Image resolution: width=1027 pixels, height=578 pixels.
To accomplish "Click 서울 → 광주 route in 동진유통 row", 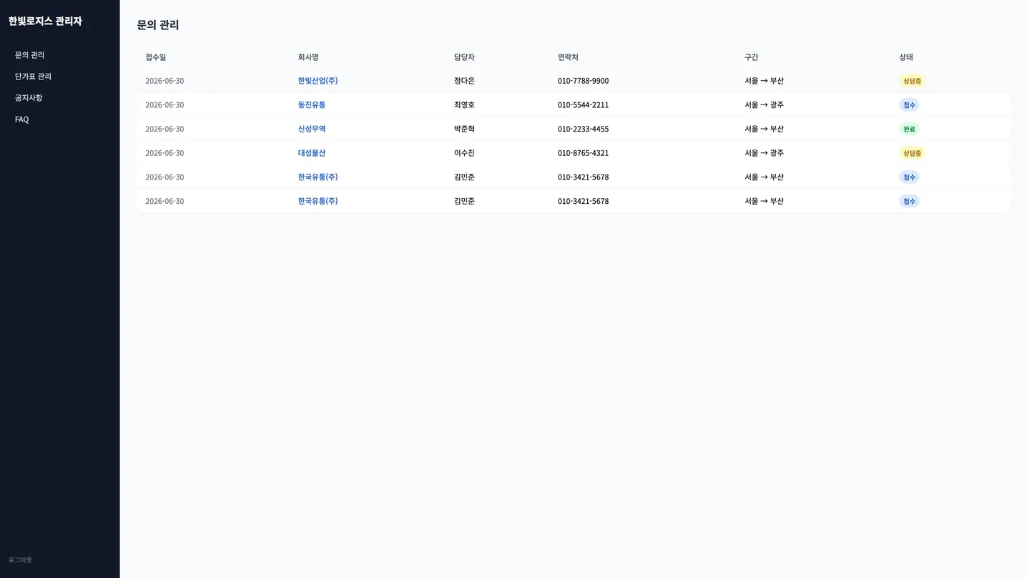I will click(764, 105).
